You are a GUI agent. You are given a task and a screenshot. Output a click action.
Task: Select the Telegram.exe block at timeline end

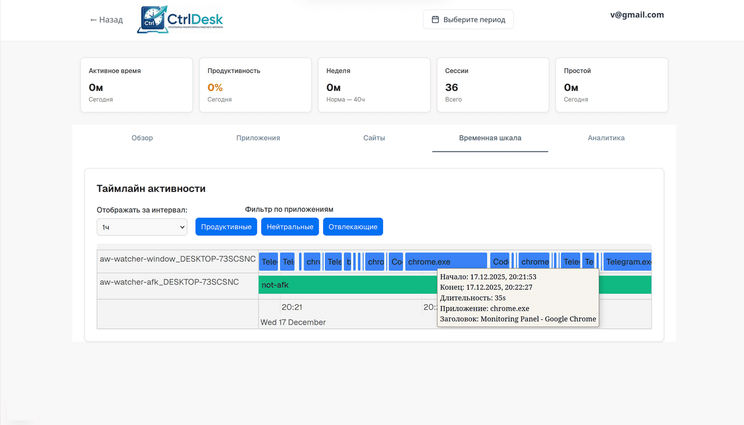coord(627,261)
